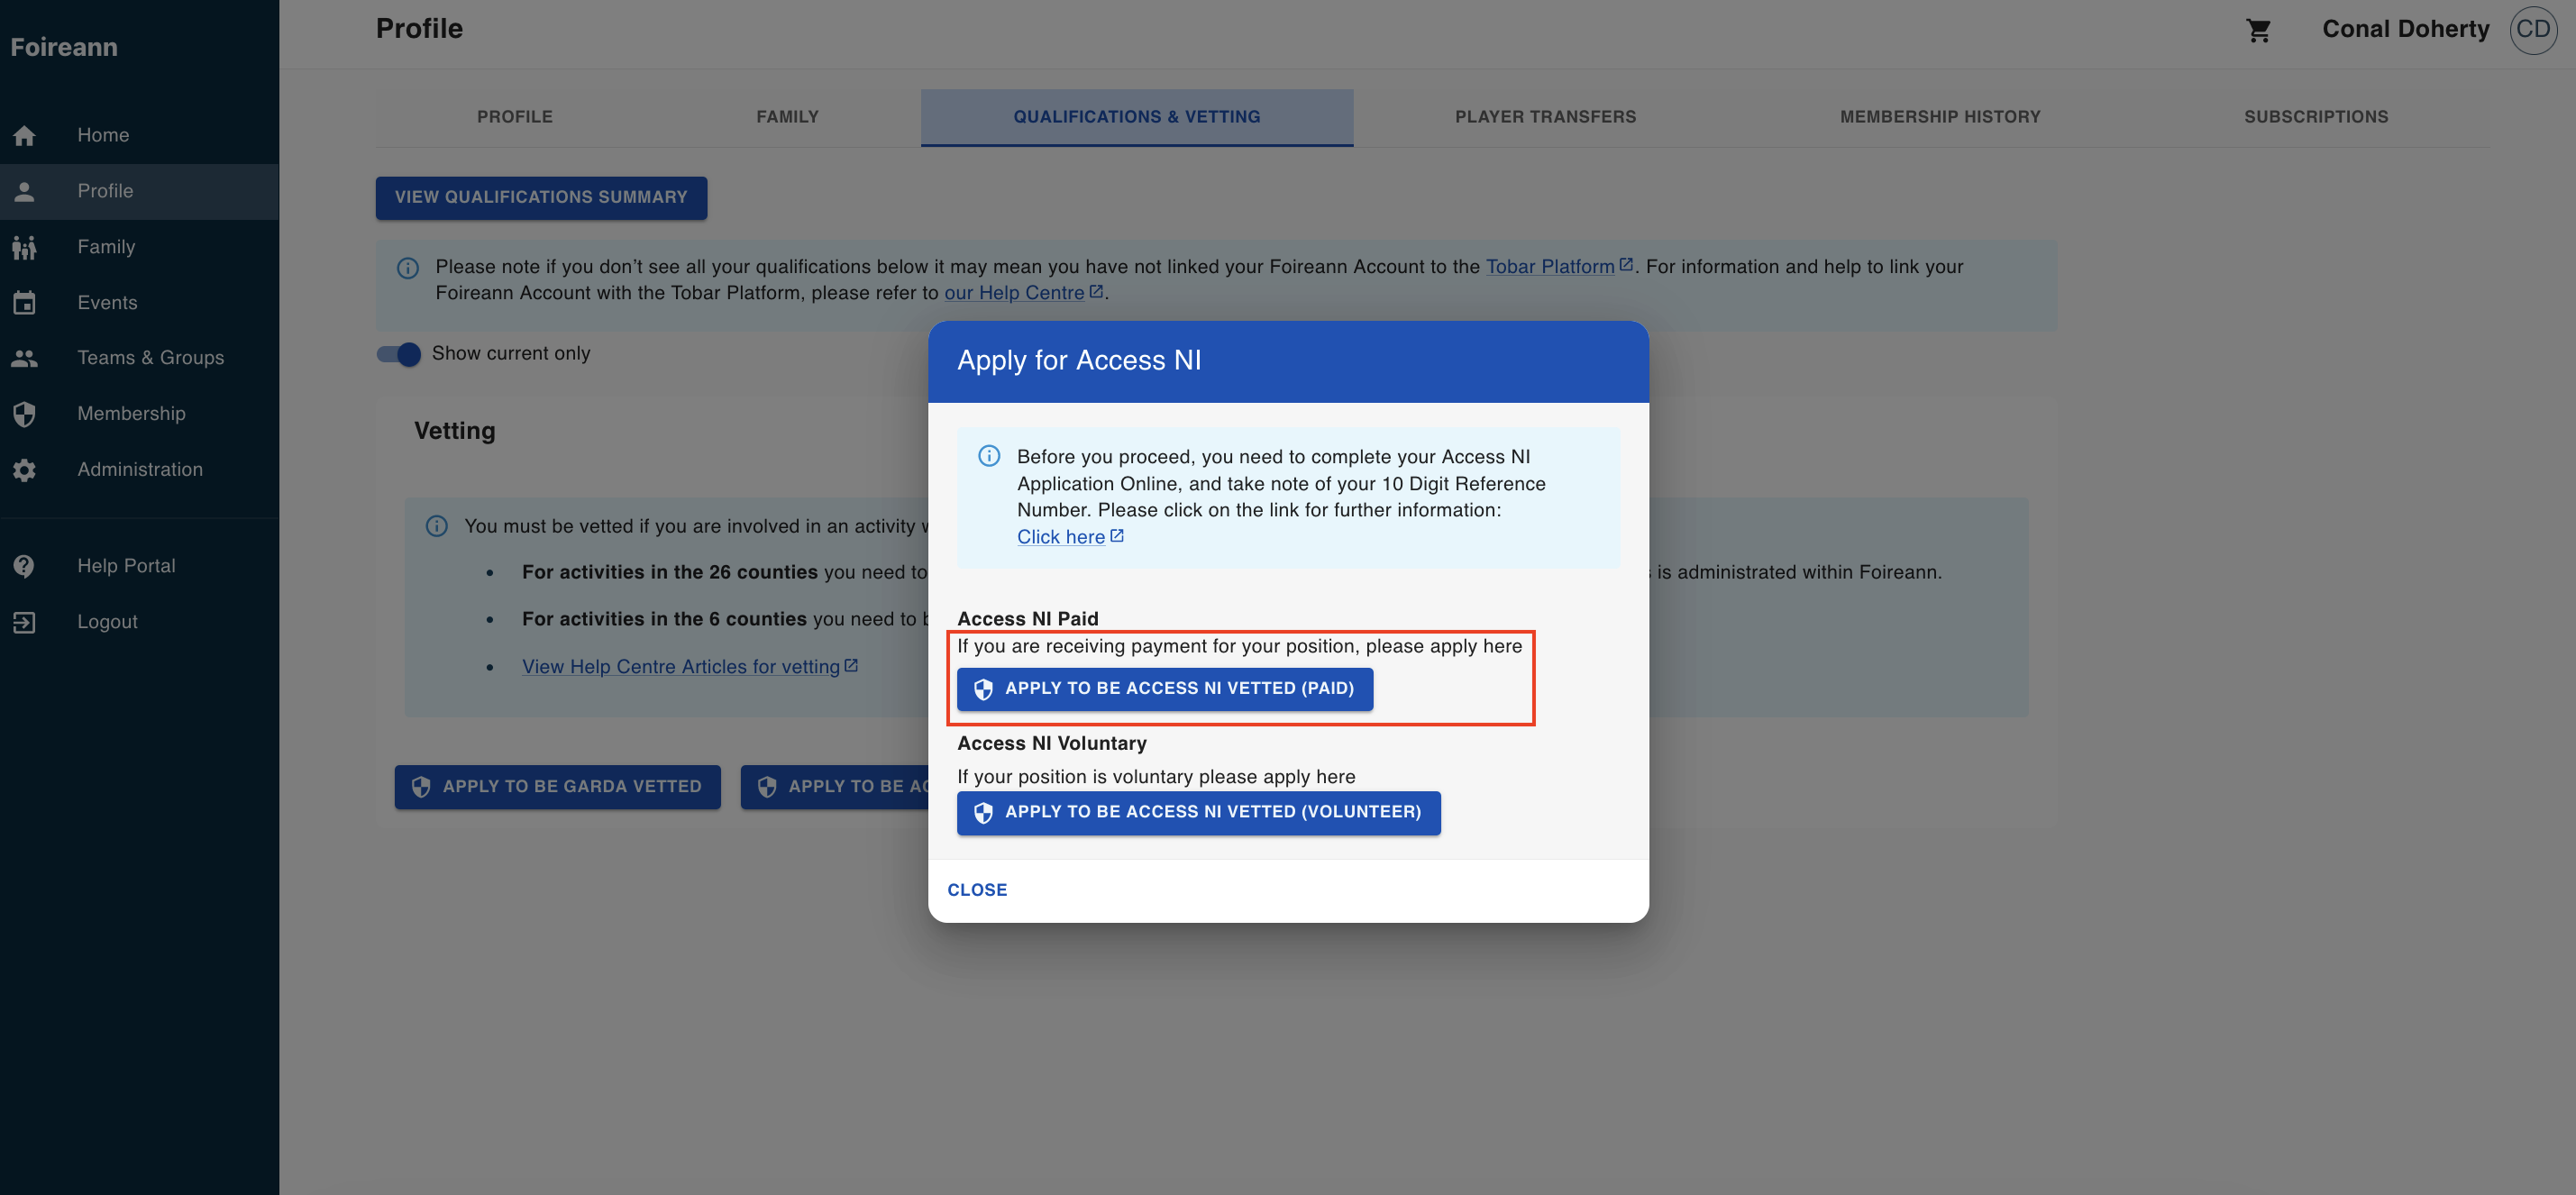Click the Membership shield icon
2576x1195 pixels.
(x=25, y=414)
